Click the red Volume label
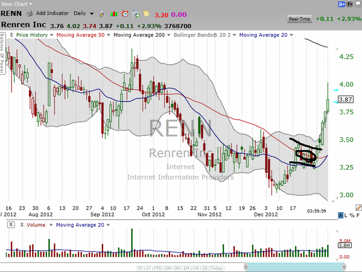Viewport: 362px width, 272px height. click(36, 225)
